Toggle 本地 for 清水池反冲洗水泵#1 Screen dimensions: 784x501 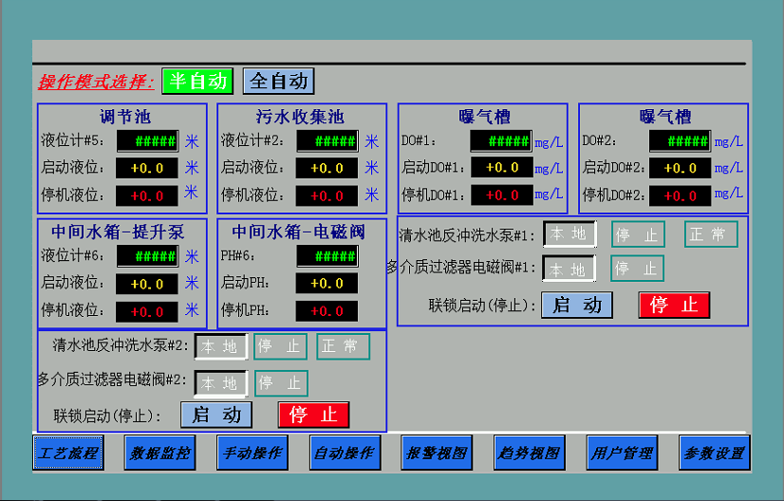tap(569, 234)
